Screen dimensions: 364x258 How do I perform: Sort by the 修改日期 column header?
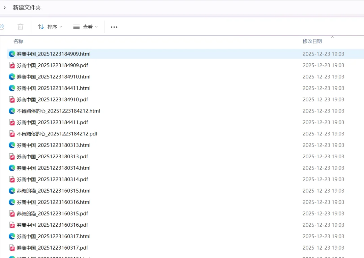click(x=312, y=41)
